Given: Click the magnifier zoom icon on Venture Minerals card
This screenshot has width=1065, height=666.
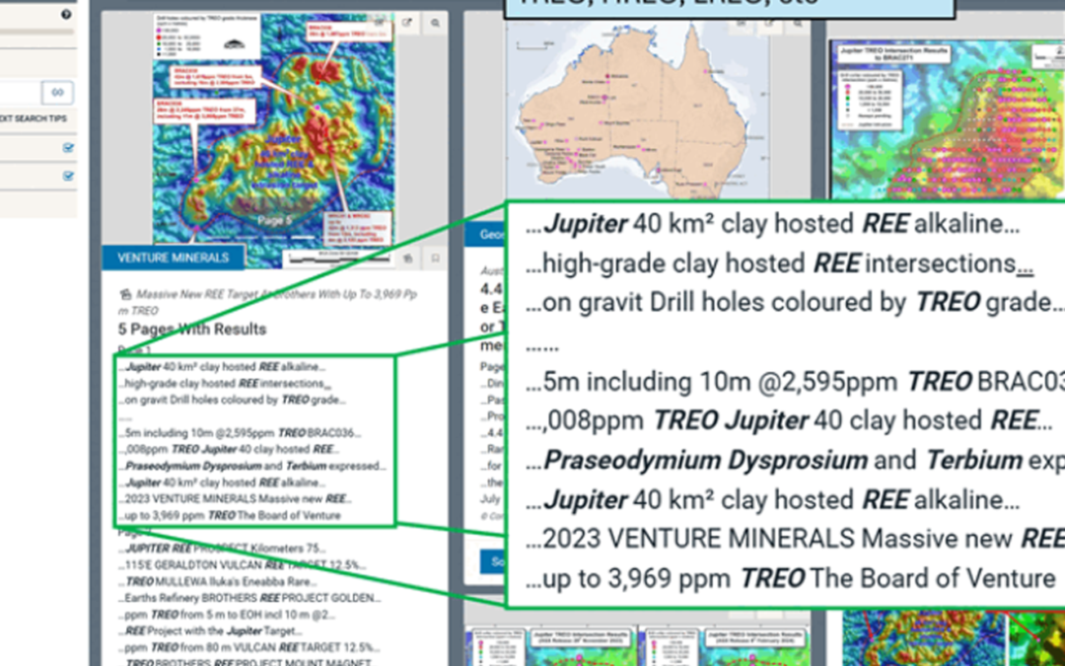Looking at the screenshot, I should tap(435, 23).
